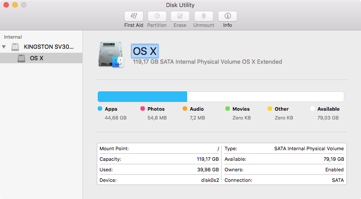361x199 pixels.
Task: Click the Movies legend label
Action: [241, 109]
